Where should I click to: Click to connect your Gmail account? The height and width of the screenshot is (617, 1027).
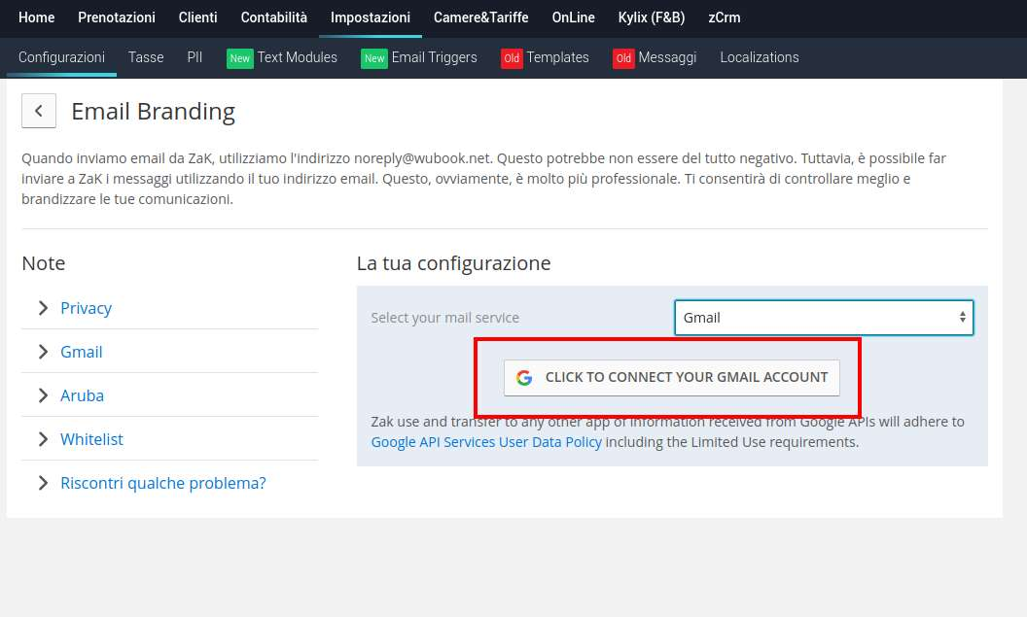pos(671,378)
